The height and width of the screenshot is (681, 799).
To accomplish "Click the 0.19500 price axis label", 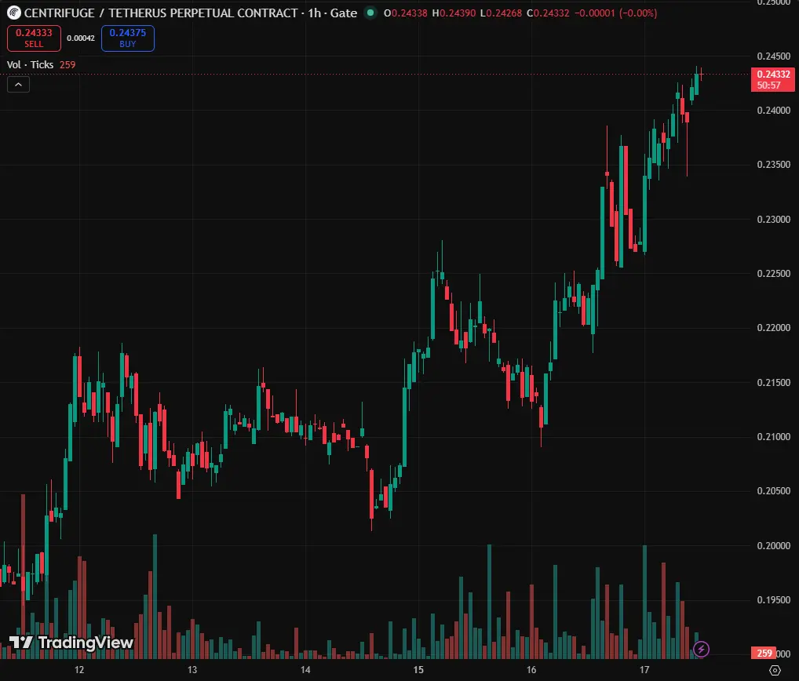I will coord(774,599).
